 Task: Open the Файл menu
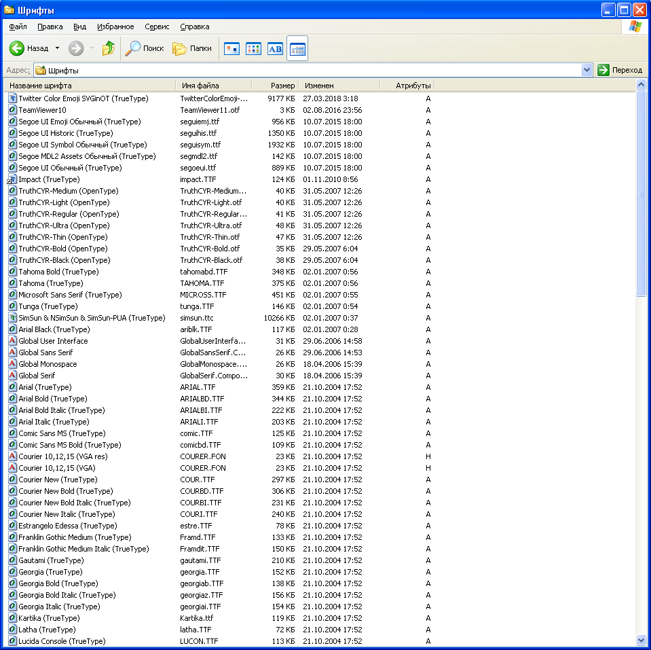(x=18, y=26)
